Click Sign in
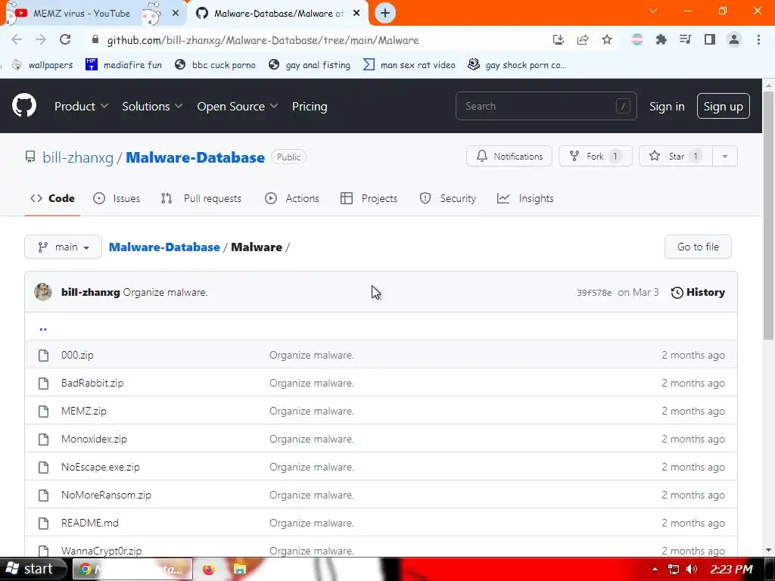This screenshot has height=581, width=775. (x=667, y=106)
